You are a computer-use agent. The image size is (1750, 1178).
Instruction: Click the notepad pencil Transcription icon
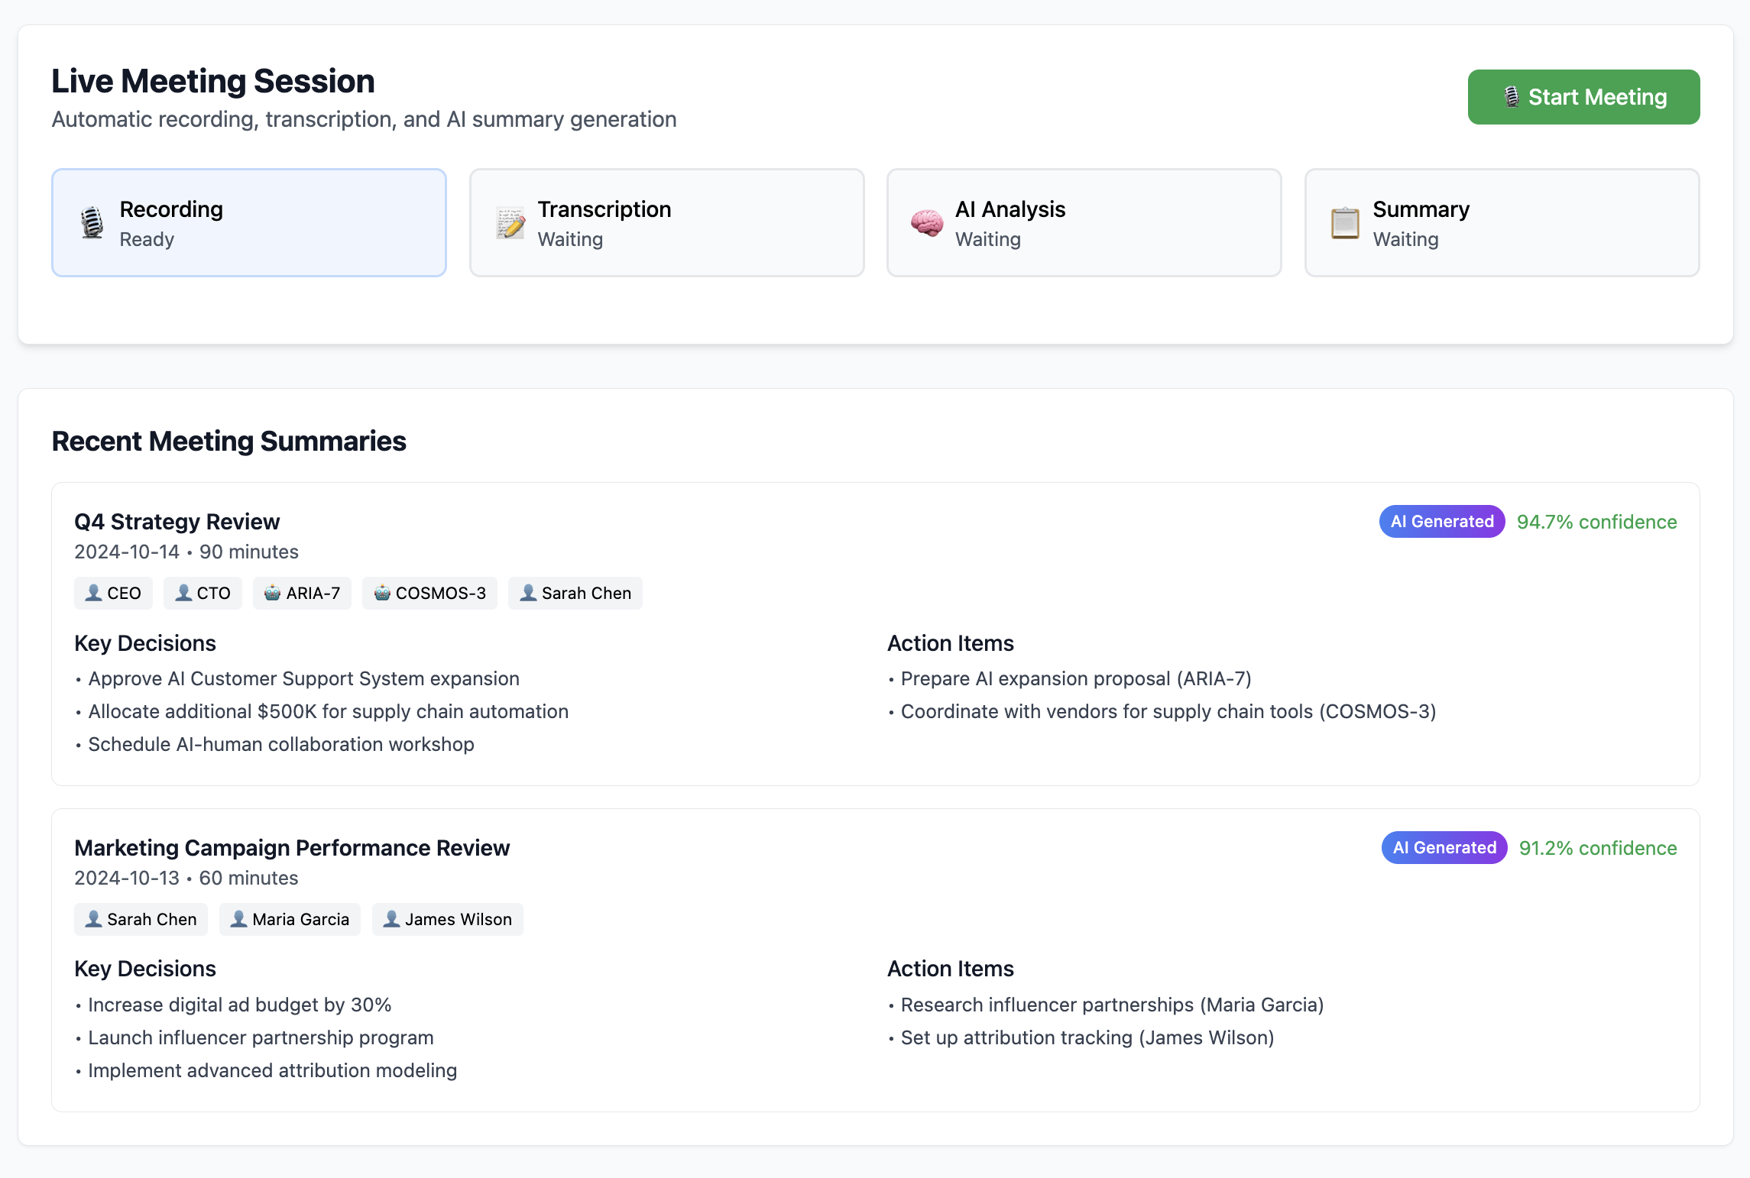click(x=510, y=223)
